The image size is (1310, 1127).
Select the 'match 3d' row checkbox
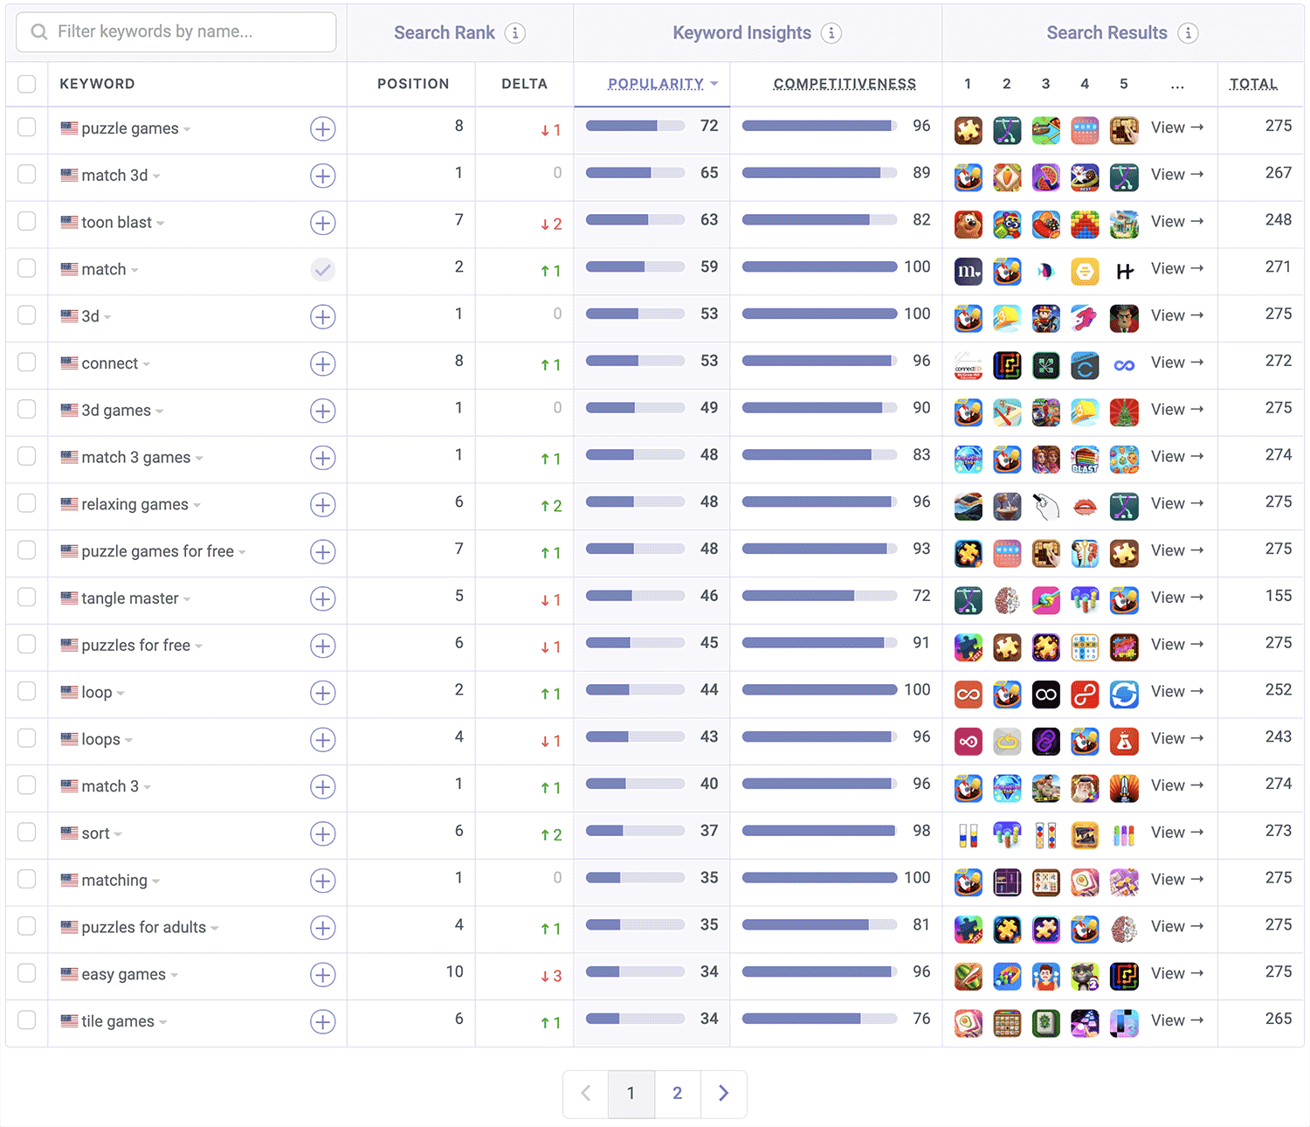[x=27, y=174]
